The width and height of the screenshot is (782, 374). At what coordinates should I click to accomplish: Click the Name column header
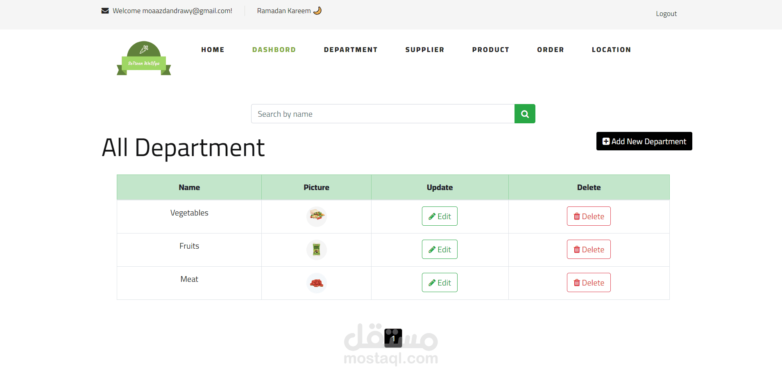(x=189, y=188)
